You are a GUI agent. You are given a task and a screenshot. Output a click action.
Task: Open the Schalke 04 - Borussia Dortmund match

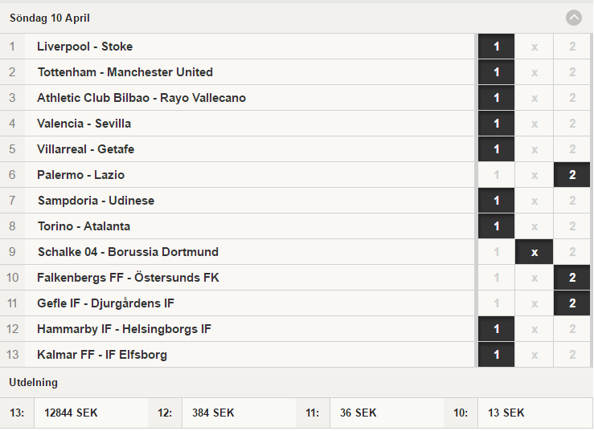[x=237, y=252]
